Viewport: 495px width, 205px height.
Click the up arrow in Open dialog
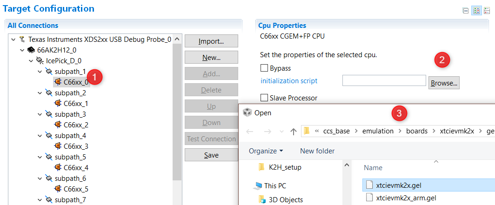tap(293, 132)
